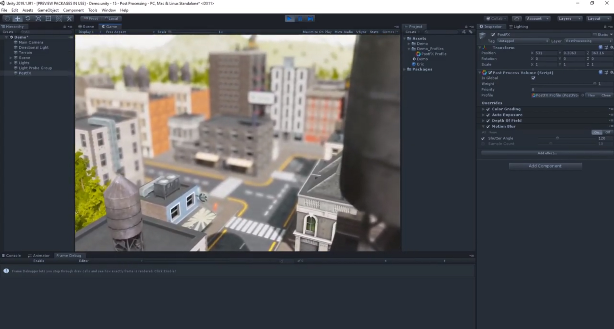The image size is (614, 329).
Task: Open the Account dropdown
Action: coord(538,19)
